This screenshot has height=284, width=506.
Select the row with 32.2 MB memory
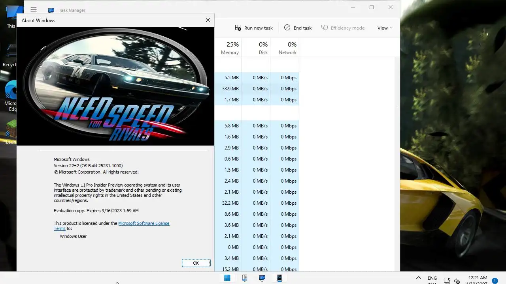coord(257,203)
